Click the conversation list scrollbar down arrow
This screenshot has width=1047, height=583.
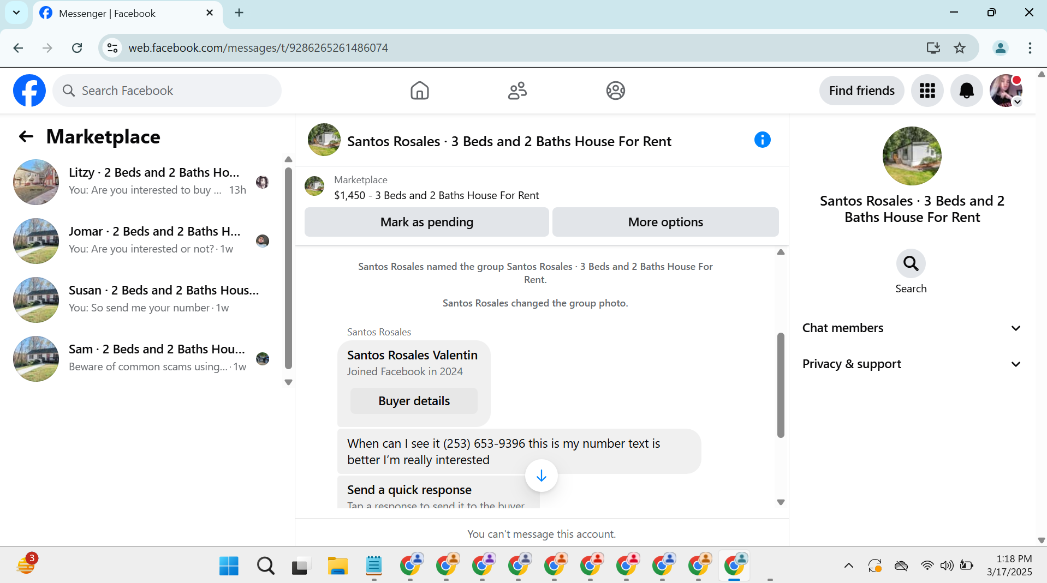[289, 382]
